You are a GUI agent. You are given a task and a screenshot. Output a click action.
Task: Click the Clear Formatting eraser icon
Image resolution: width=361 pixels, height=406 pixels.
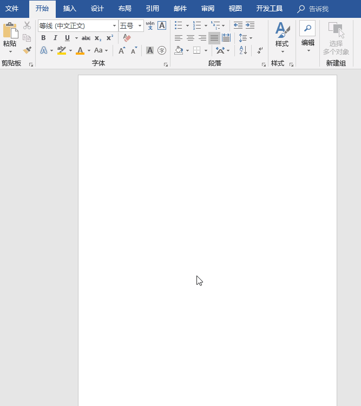(x=127, y=38)
